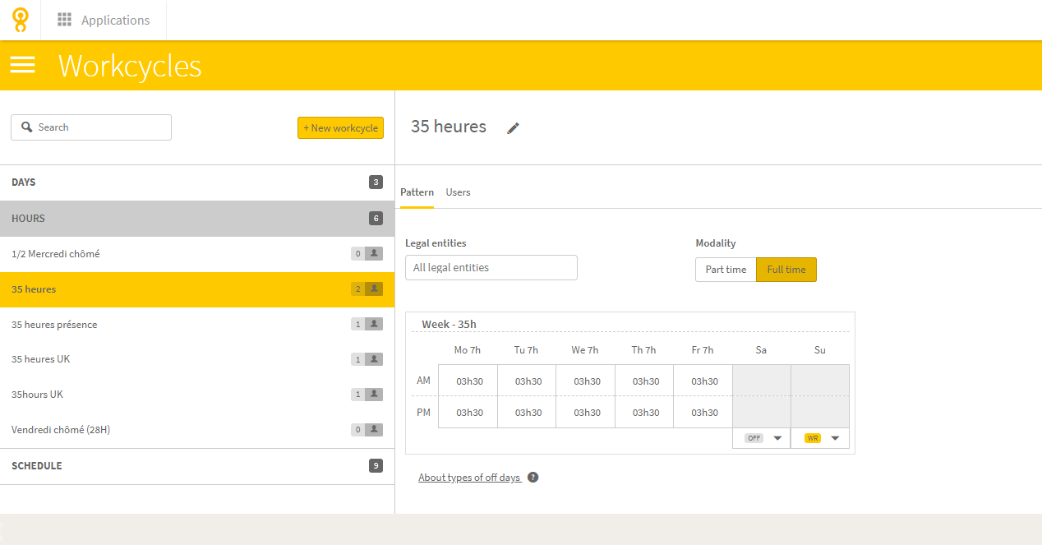The image size is (1042, 545).
Task: Switch to the Pattern tab
Action: click(417, 192)
